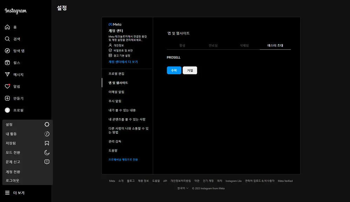Click the mode switch (모드 전환) moon icon
Viewport: 350px width, 202px height.
pos(47,153)
